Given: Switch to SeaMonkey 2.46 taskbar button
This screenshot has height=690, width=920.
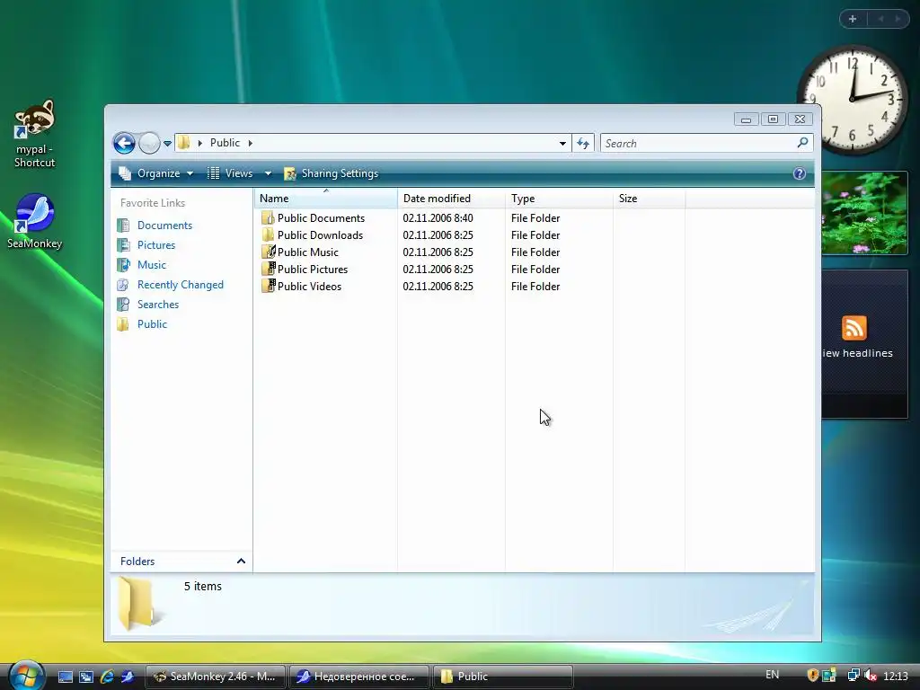Looking at the screenshot, I should [215, 677].
